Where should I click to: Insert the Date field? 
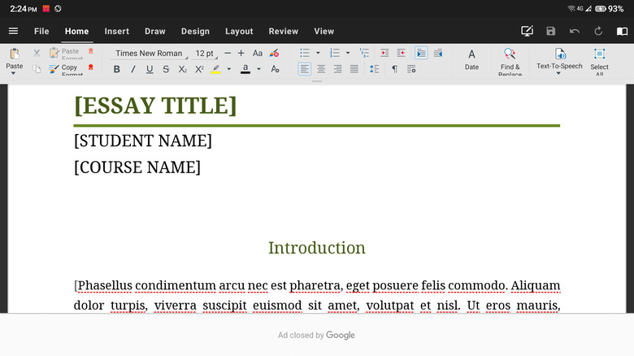471,60
